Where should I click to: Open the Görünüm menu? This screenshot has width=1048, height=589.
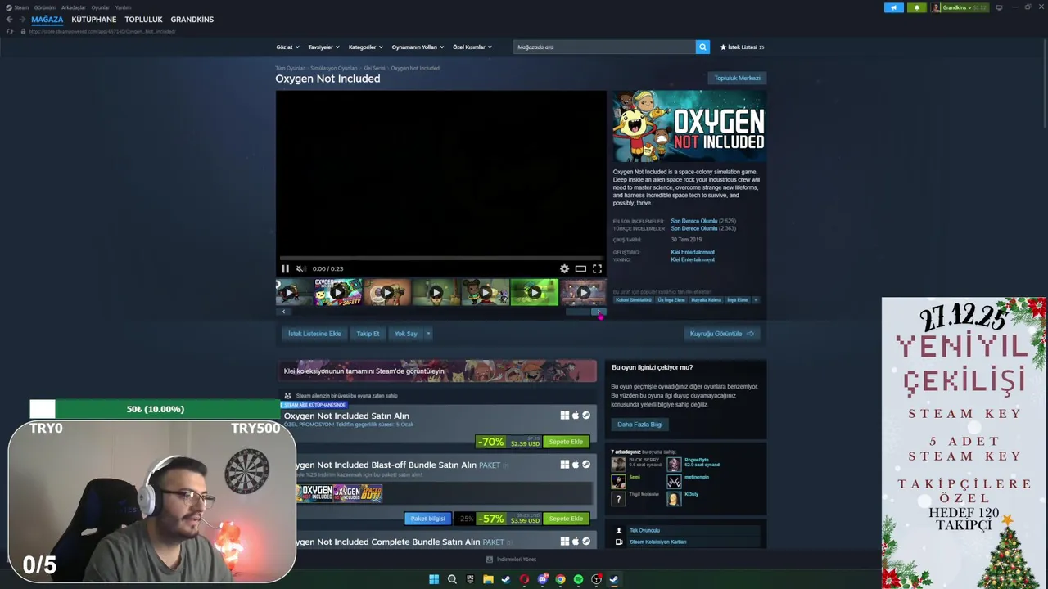tap(45, 7)
